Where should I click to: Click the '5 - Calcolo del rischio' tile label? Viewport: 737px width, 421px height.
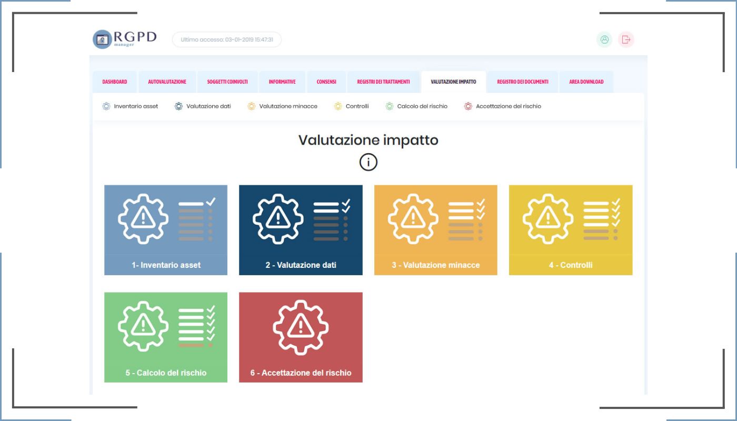(166, 373)
